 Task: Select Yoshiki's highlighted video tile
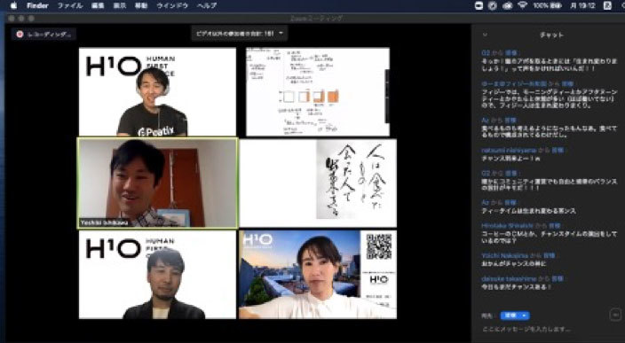click(x=158, y=183)
